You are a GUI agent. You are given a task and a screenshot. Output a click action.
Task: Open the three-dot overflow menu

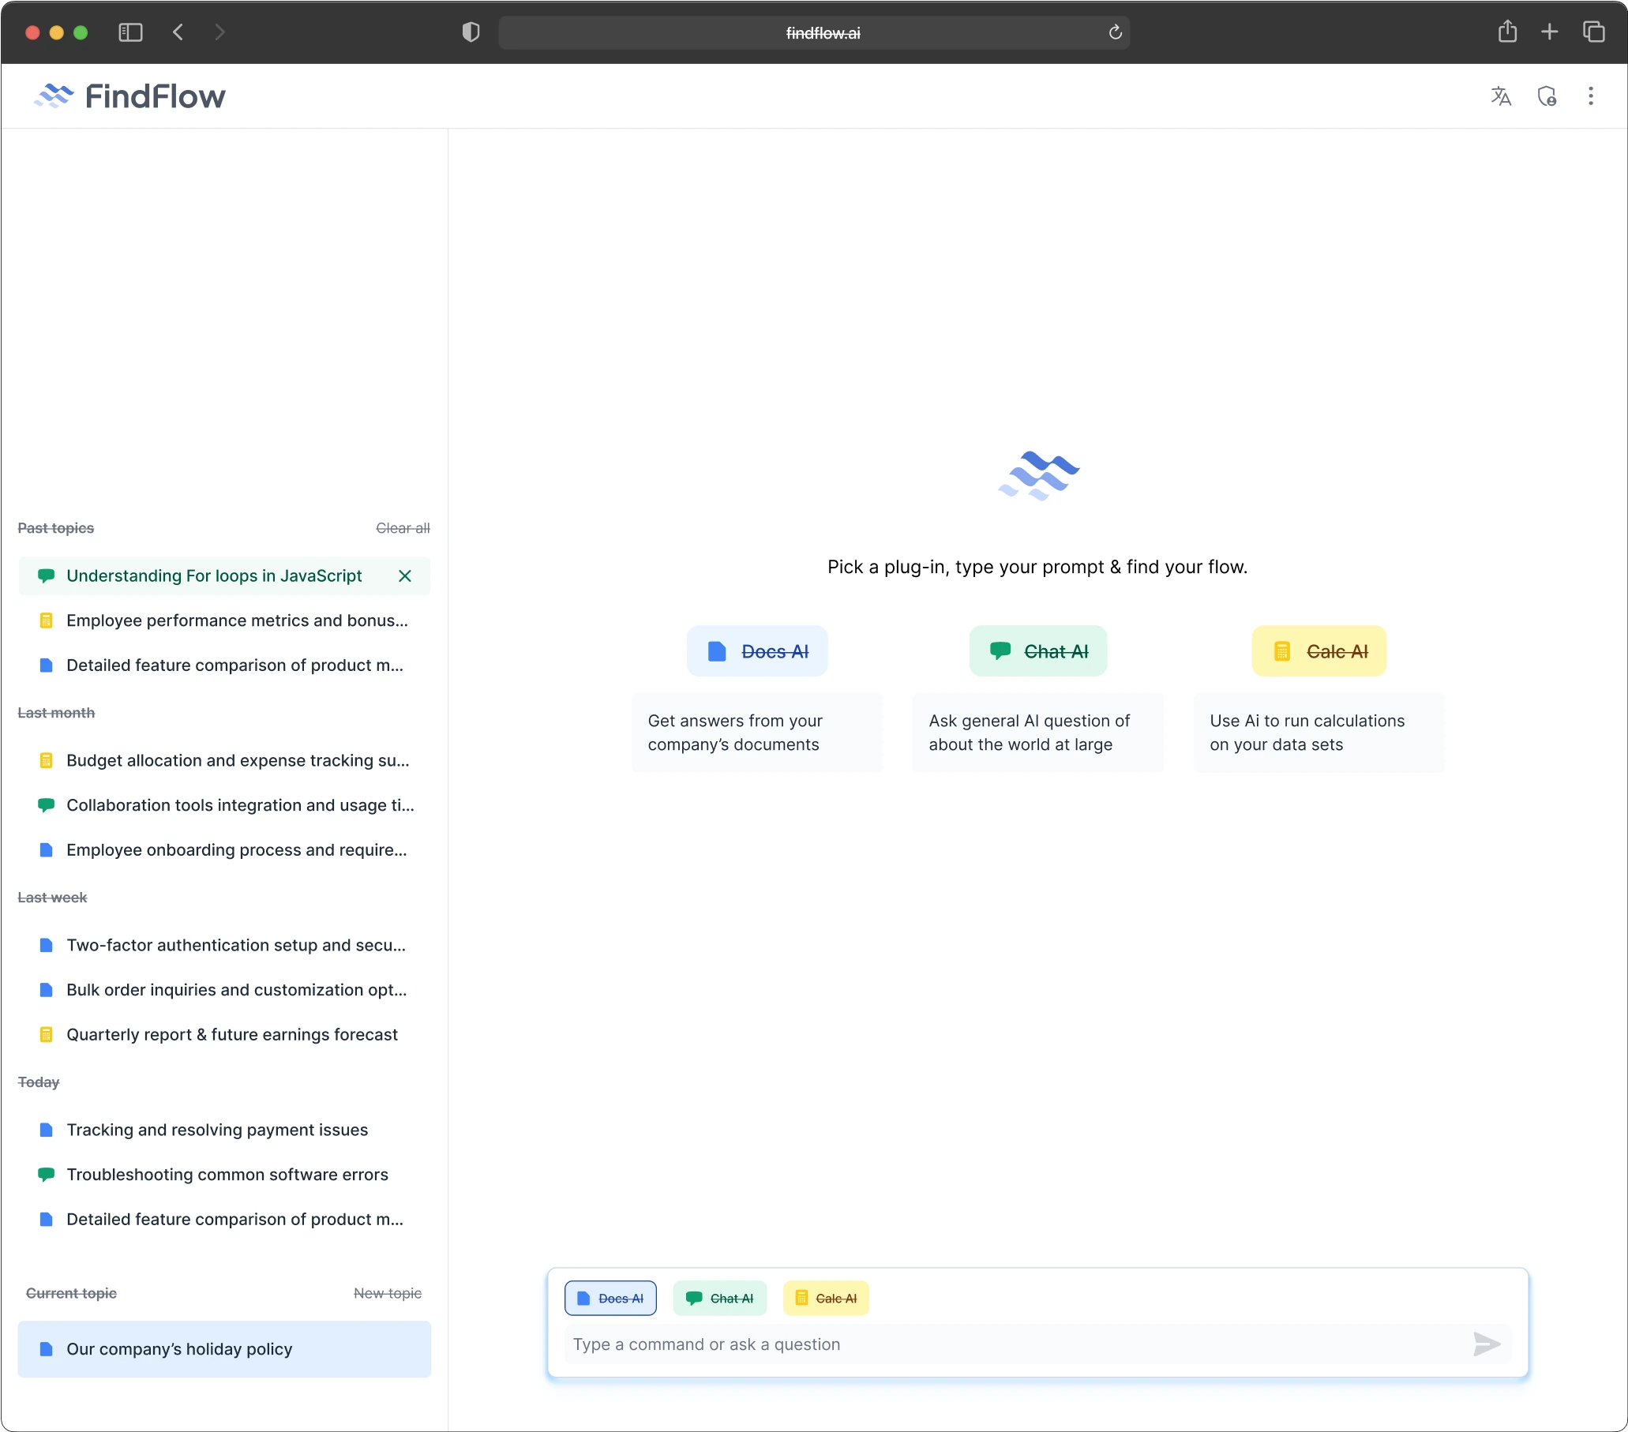[1591, 96]
